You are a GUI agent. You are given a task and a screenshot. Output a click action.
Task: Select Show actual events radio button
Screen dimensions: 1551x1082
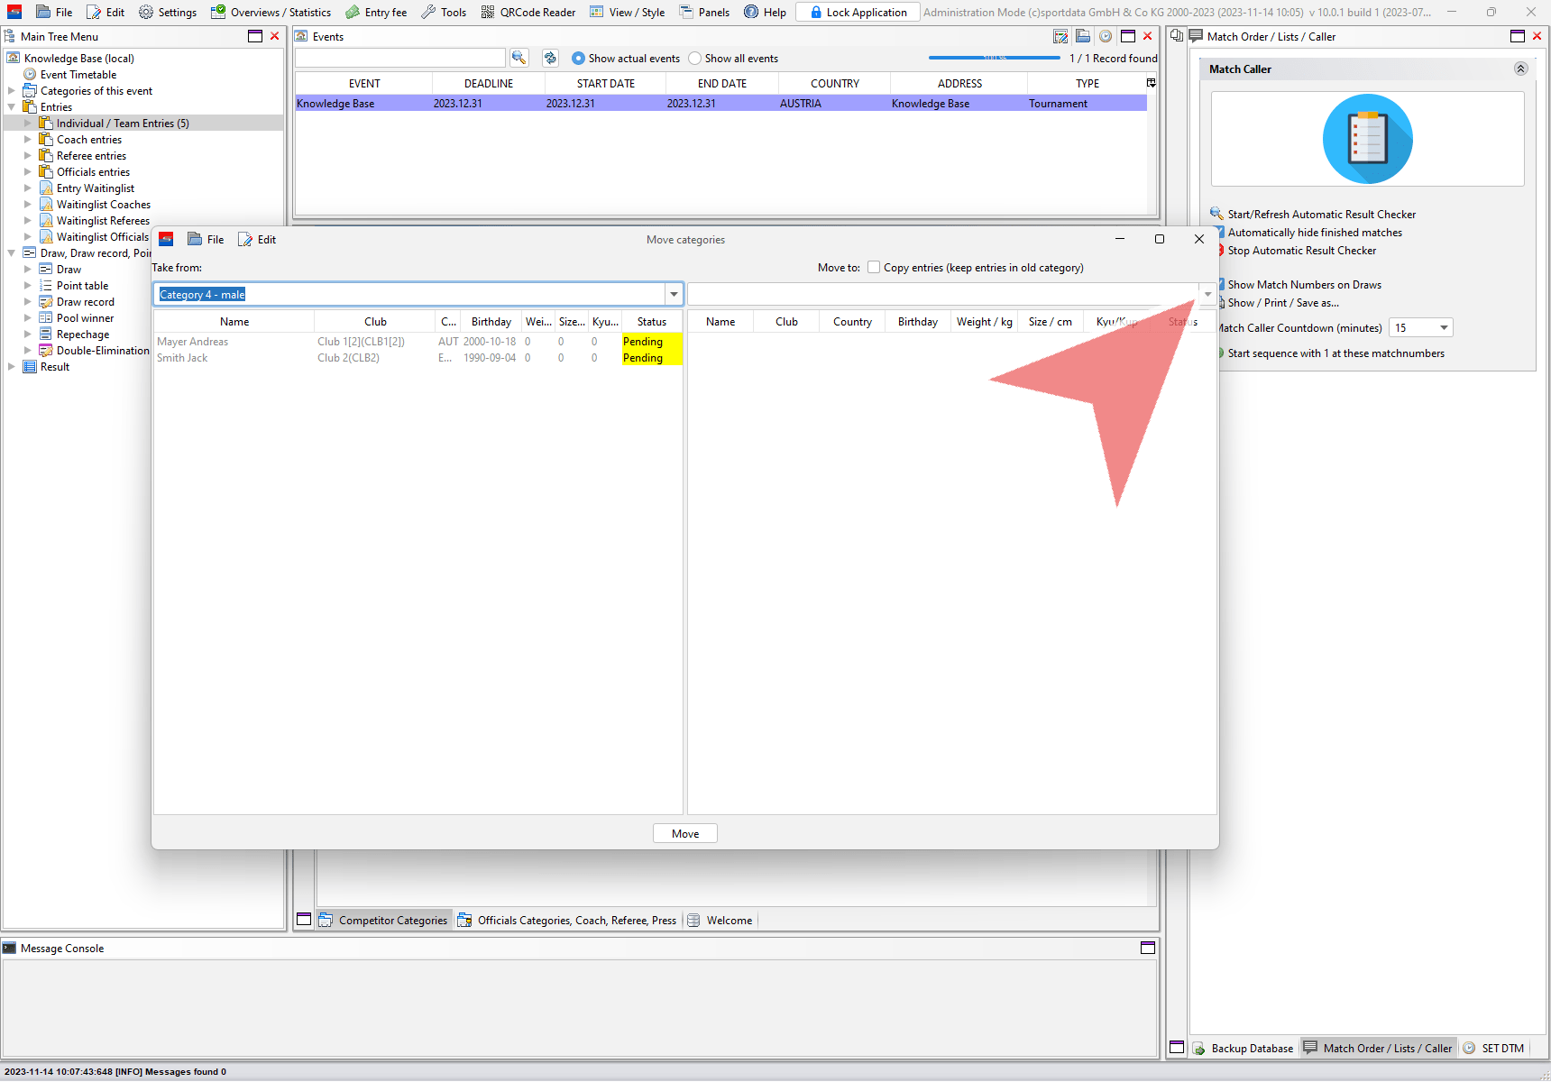[x=578, y=59]
